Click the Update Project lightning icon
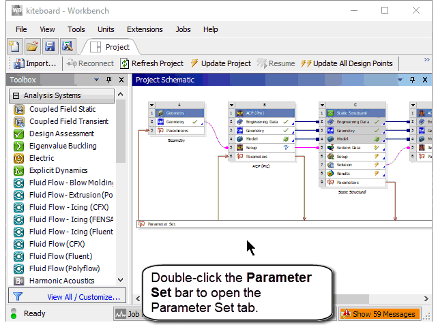Viewport: 438px width, 327px height. click(194, 63)
